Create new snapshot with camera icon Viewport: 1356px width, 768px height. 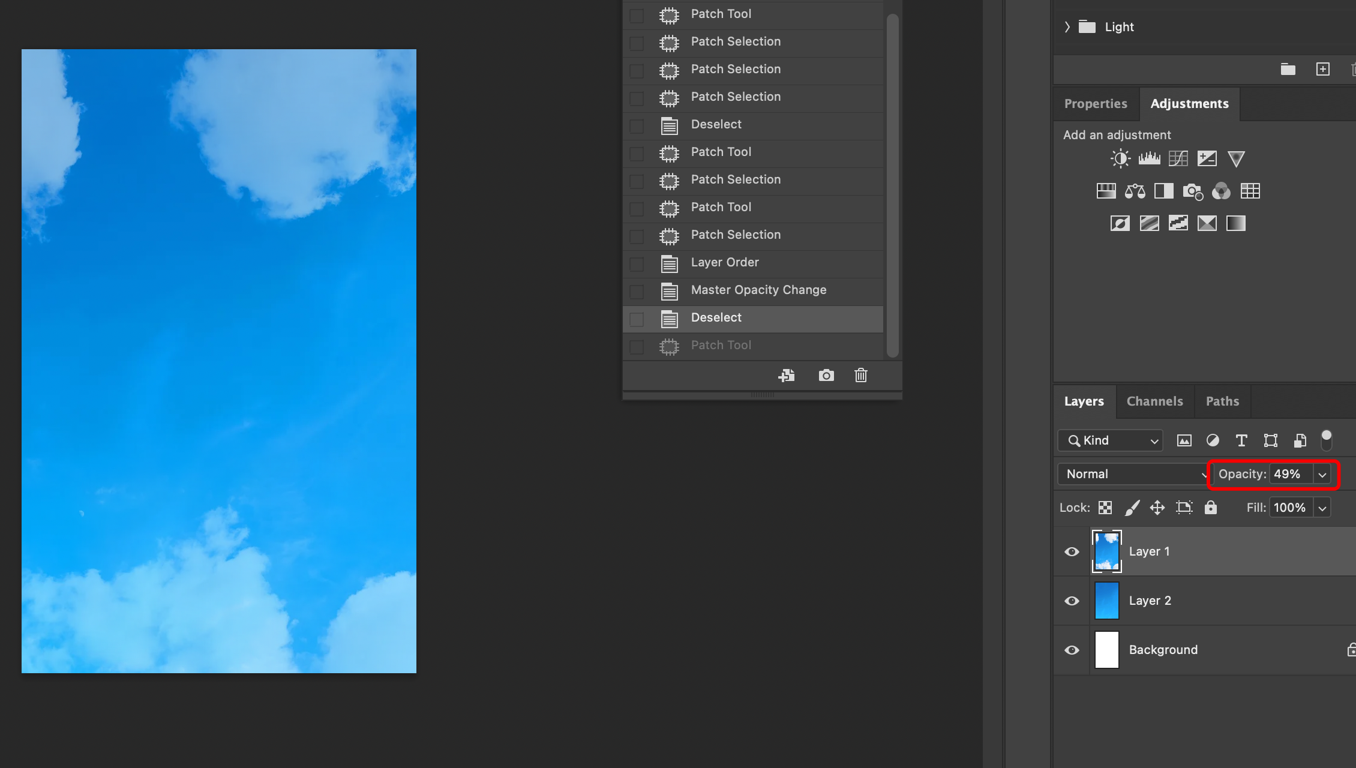pyautogui.click(x=826, y=376)
